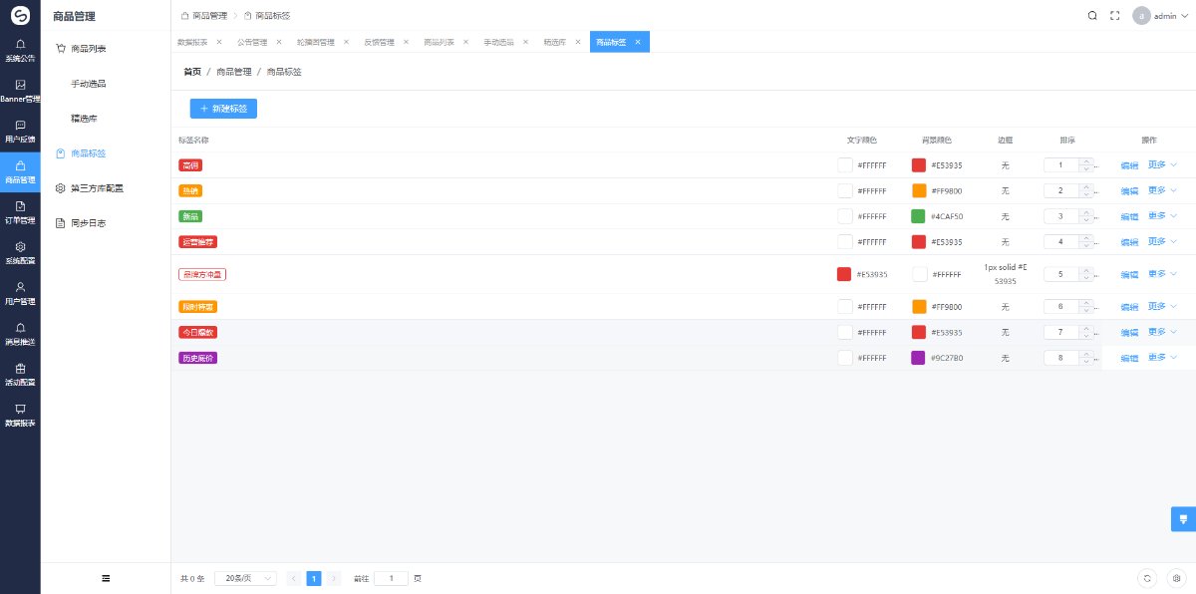Open 订单管理 in the dark sidebar

point(20,212)
